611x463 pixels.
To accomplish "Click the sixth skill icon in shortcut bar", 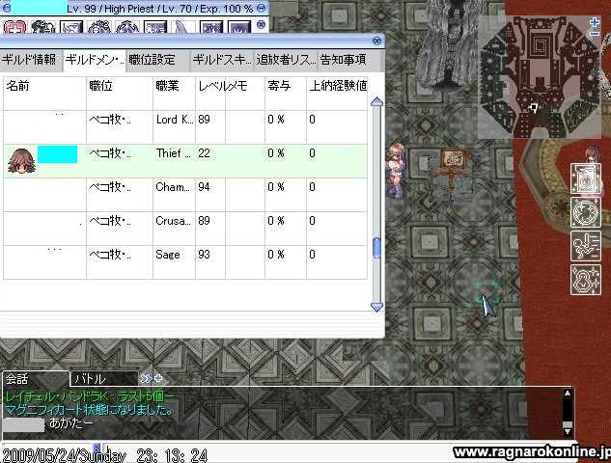I will 155,26.
